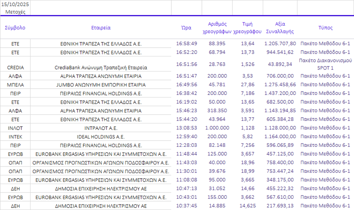Click value 1.205.707,80 cell
The height and width of the screenshot is (210, 354).
click(280, 44)
